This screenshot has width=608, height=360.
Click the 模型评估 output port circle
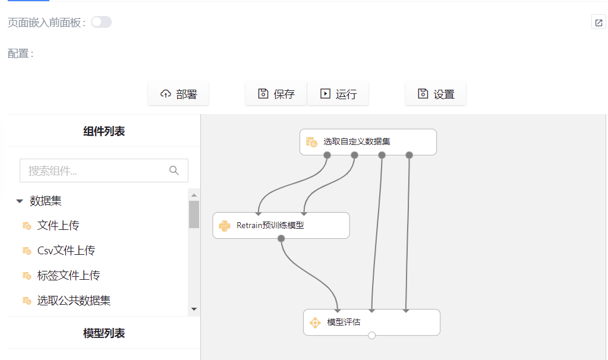371,336
